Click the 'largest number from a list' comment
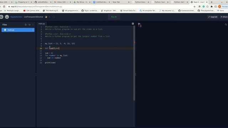This screenshot has width=228, height=128. pyautogui.click(x=78, y=36)
